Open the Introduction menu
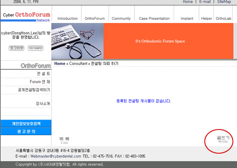This screenshot has width=237, height=168. [x=67, y=18]
